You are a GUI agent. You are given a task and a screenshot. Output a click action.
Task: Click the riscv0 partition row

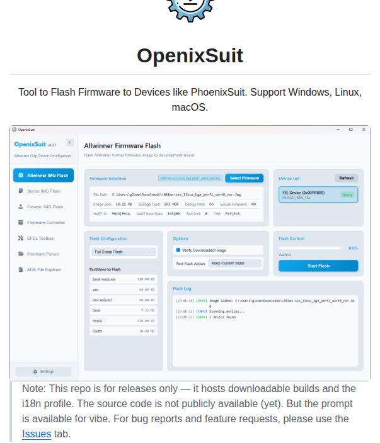point(124,321)
